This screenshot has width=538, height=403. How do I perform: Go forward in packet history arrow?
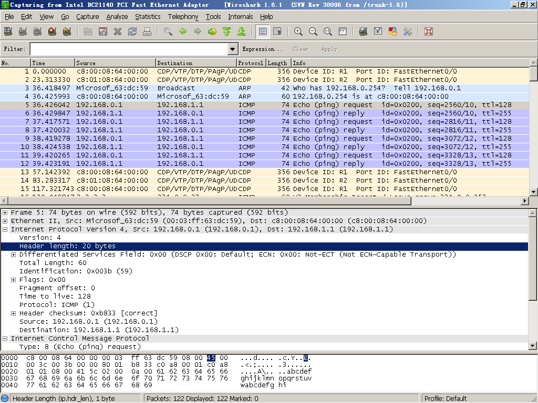tap(198, 31)
